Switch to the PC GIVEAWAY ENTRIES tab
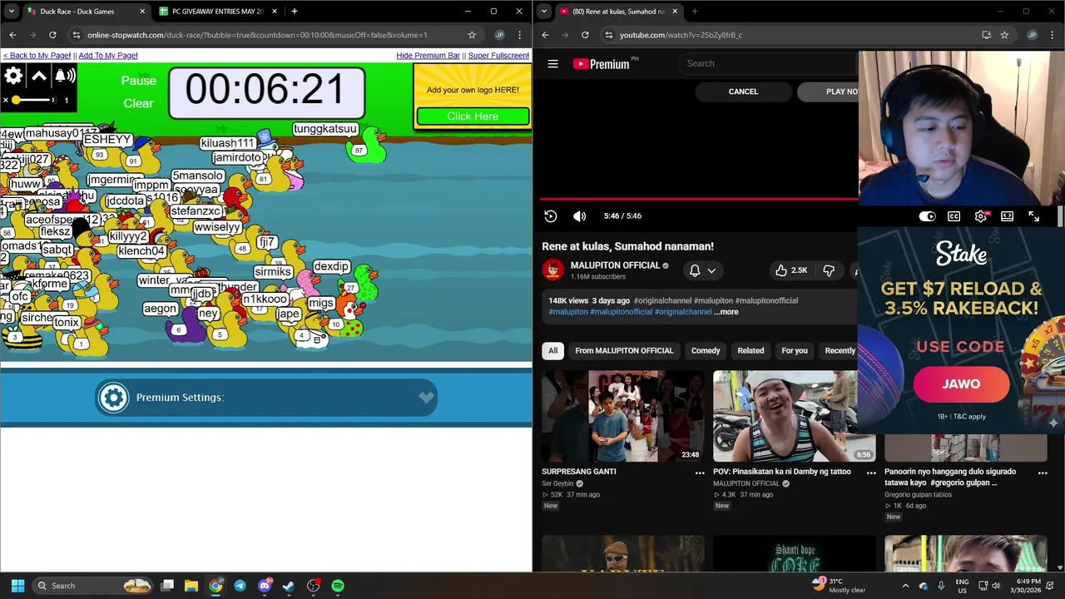 point(216,12)
